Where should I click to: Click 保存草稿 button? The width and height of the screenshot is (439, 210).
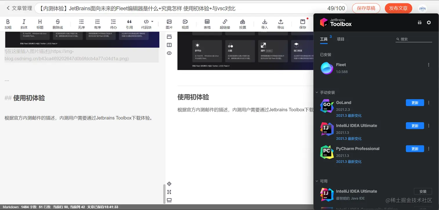(x=366, y=8)
